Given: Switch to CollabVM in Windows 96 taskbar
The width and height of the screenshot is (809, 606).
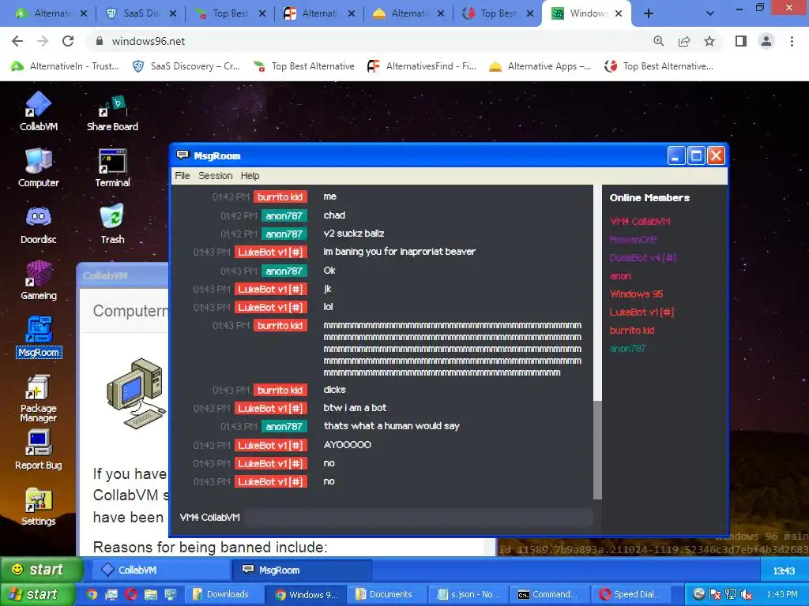Looking at the screenshot, I should pos(160,570).
